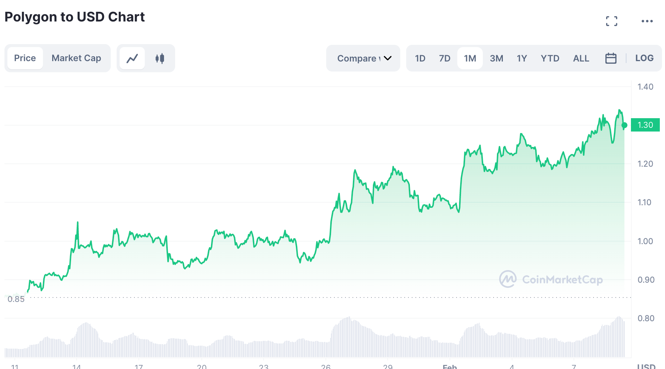Click the 1.00 y-axis label

tap(645, 241)
